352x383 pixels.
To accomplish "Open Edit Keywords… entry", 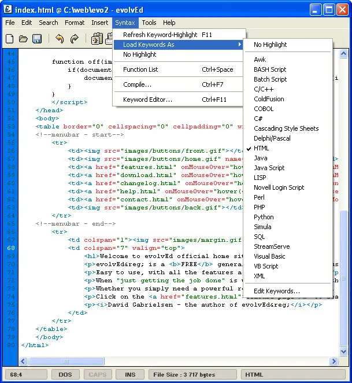I will pos(277,291).
